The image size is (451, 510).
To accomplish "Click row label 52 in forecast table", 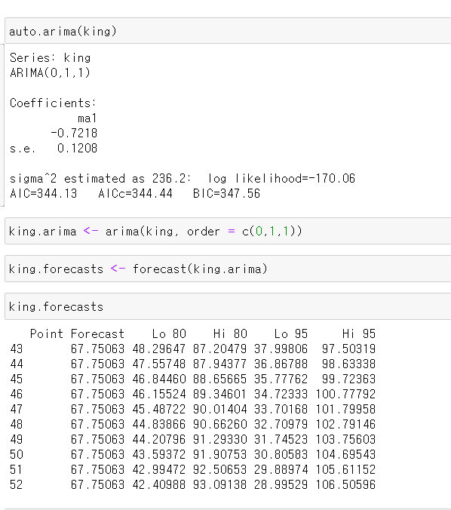I will click(x=17, y=484).
